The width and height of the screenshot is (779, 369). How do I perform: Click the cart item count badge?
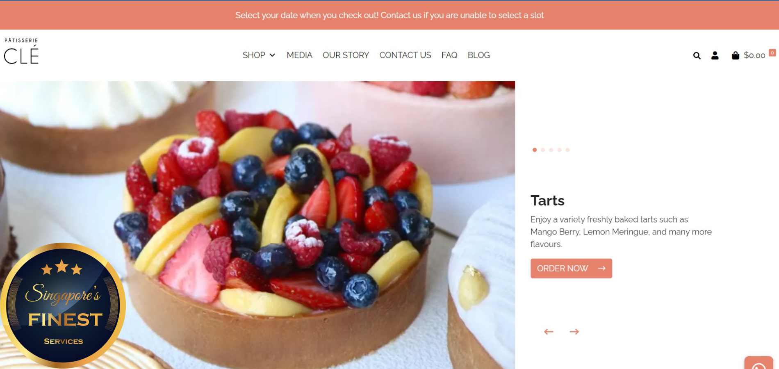pos(772,52)
